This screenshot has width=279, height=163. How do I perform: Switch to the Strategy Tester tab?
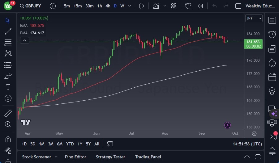click(110, 157)
